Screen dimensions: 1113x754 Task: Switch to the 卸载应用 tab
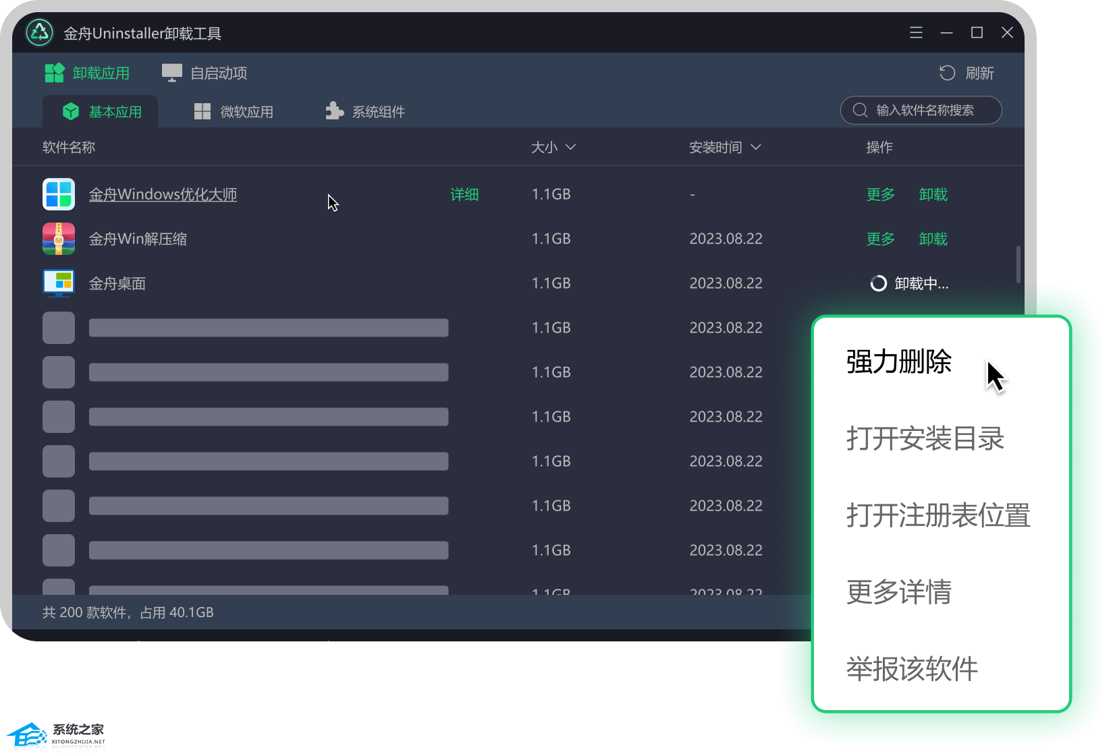87,73
